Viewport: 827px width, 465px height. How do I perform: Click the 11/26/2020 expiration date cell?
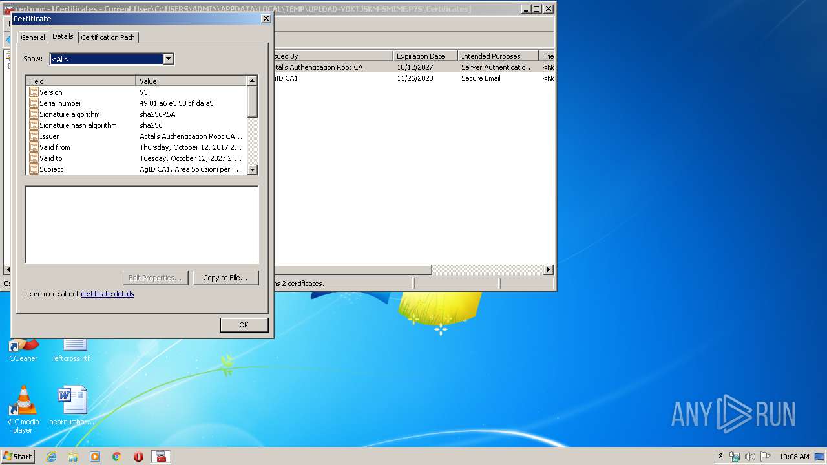point(415,78)
